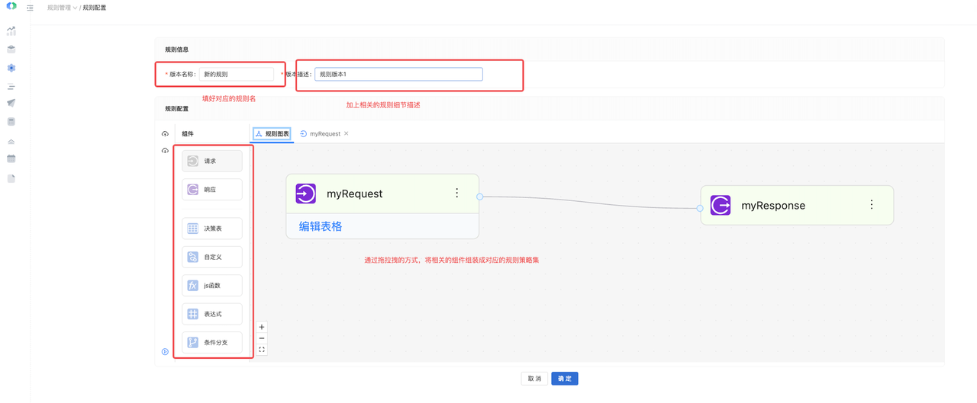977x403 pixels.
Task: Switch to the myRequest tab
Action: (x=320, y=133)
